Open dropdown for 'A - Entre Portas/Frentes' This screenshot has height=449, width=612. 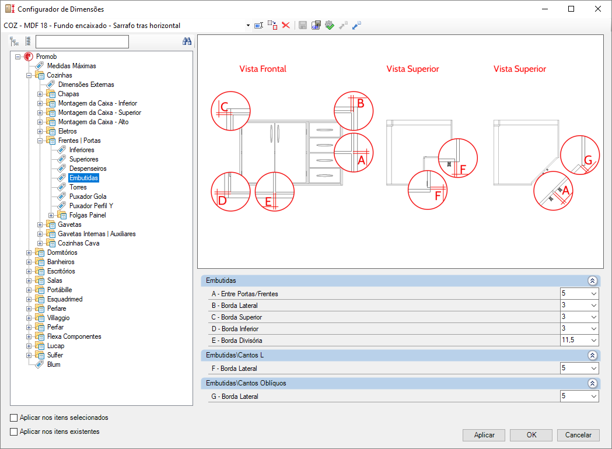(593, 294)
